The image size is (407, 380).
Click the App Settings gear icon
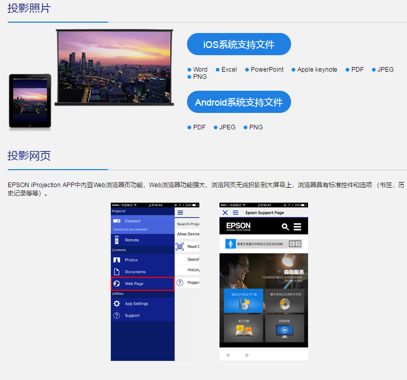[x=117, y=304]
